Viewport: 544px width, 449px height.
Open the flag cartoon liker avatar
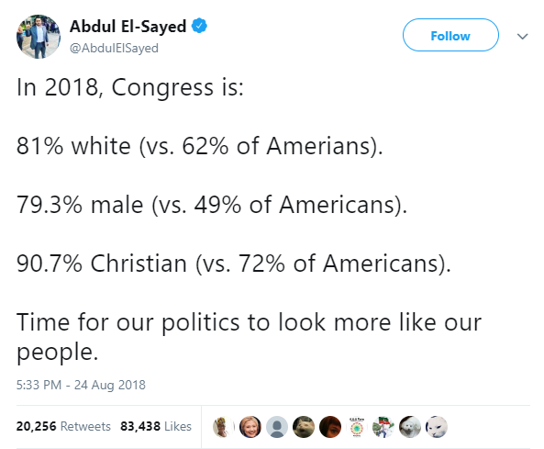(383, 427)
